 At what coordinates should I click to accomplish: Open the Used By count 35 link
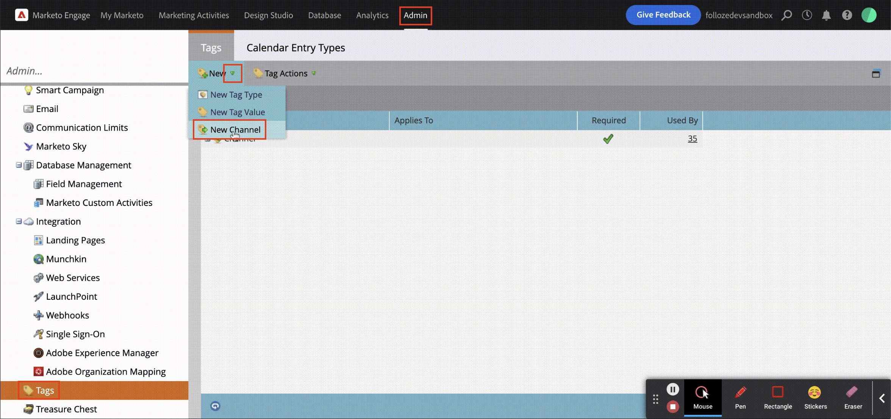[x=692, y=139]
